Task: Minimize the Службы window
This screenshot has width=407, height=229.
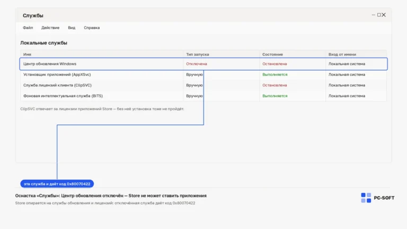Action: 373,15
